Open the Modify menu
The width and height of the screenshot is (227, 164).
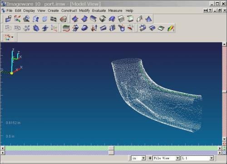coord(84,10)
